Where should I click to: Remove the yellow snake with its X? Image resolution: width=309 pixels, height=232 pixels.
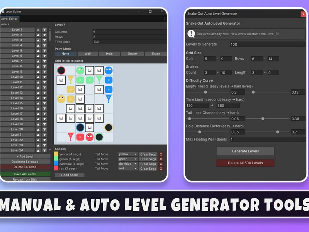tap(161, 154)
